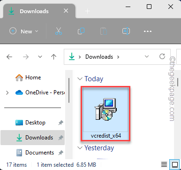The image size is (181, 170).
Task: Go up one folder level
Action: click(x=53, y=57)
